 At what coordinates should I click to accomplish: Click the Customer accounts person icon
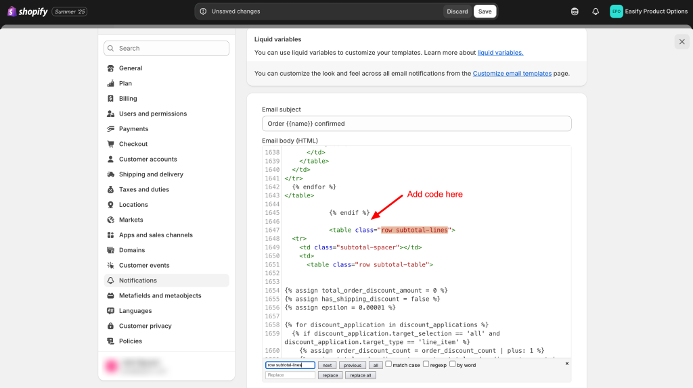point(110,159)
